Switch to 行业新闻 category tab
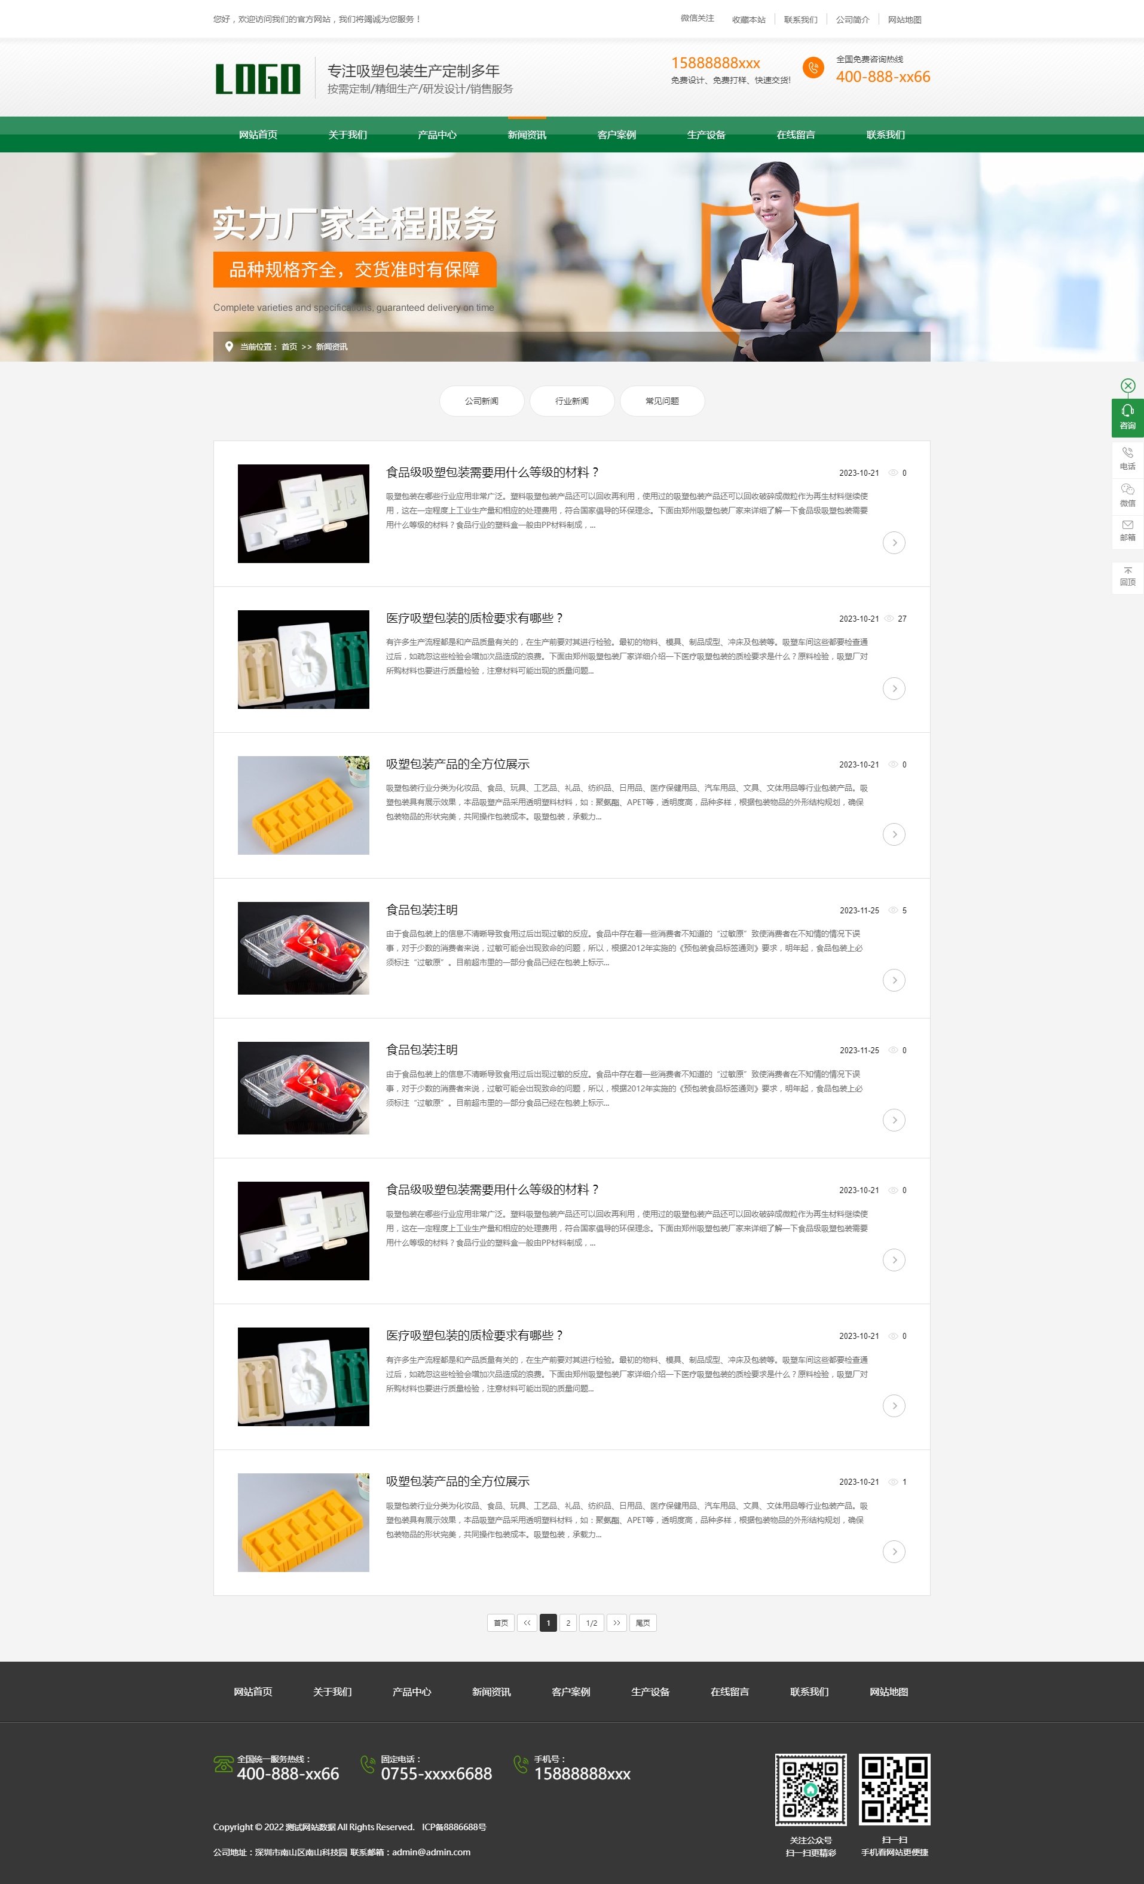The width and height of the screenshot is (1144, 1884). (x=571, y=402)
